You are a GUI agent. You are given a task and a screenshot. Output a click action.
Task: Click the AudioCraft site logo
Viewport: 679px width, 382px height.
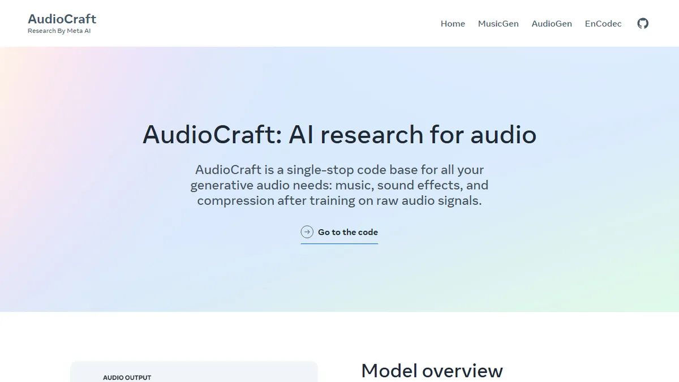tap(62, 19)
